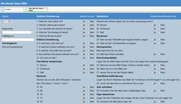Select Nein for 'Armbanduhr vorzeigen'
The width and height of the screenshot is (181, 104).
159,43
